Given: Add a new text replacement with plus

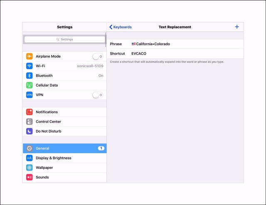Looking at the screenshot, I should pos(237,27).
